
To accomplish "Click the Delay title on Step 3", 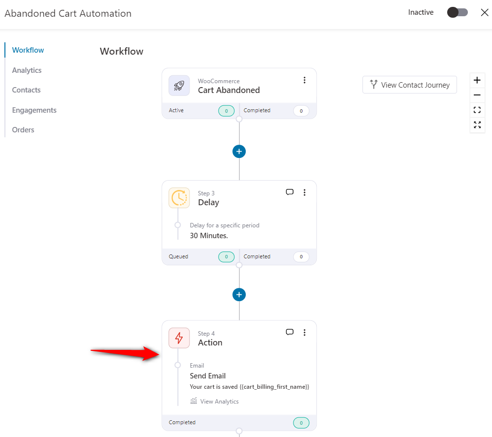I will pyautogui.click(x=209, y=203).
